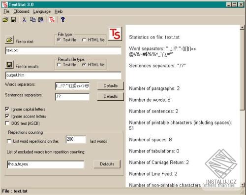Screen dimensions: 246x195
Task: Minimize the TextStat window
Action: point(228,4)
